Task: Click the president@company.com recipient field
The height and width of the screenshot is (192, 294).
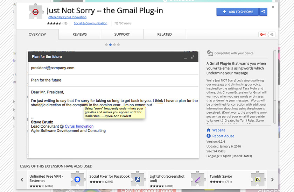Action: coord(113,68)
